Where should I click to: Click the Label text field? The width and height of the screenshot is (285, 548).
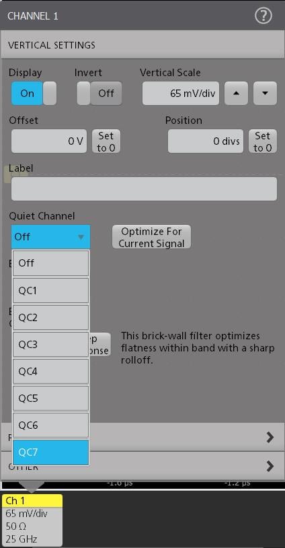pyautogui.click(x=144, y=189)
